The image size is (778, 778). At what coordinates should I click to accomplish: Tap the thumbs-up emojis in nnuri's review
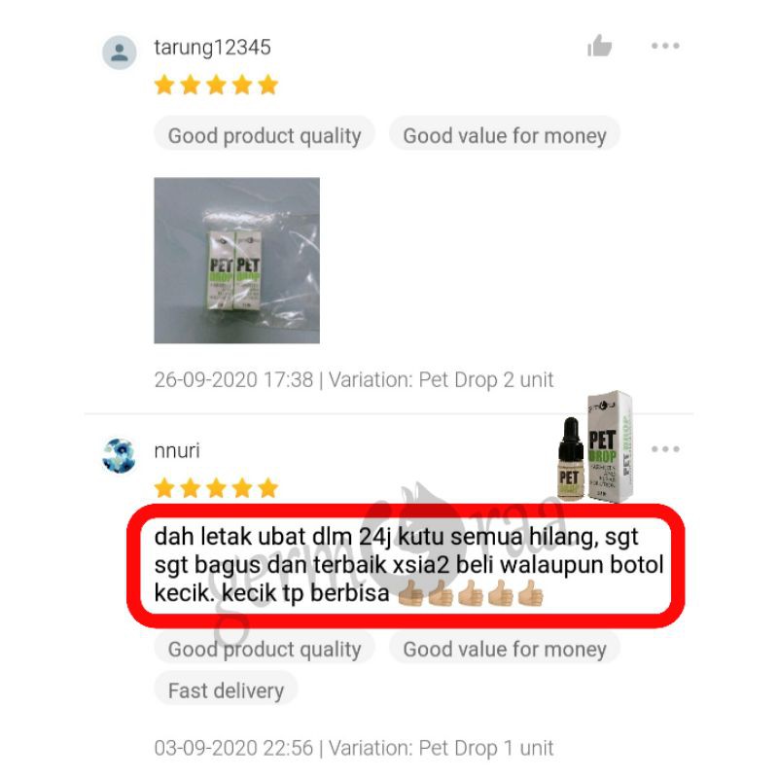point(471,593)
